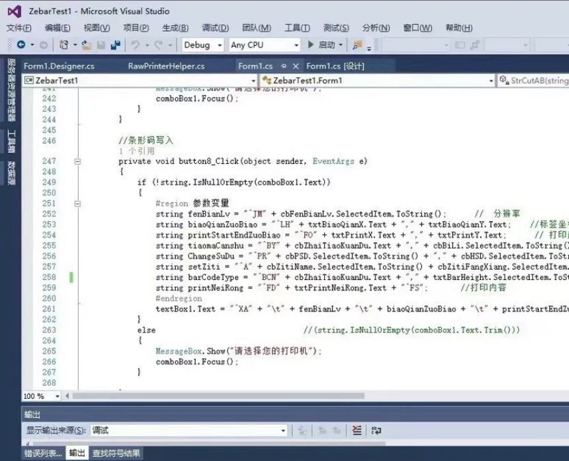Open the 调试(D) menu
Screen dimensions: 569x461
215,28
